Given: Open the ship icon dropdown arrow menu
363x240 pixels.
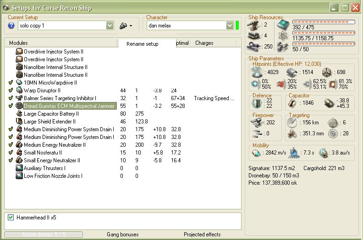Looking at the screenshot, I should [x=131, y=26].
